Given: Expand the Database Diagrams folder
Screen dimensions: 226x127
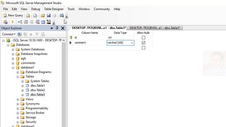Looking at the screenshot, I should tap(18, 72).
